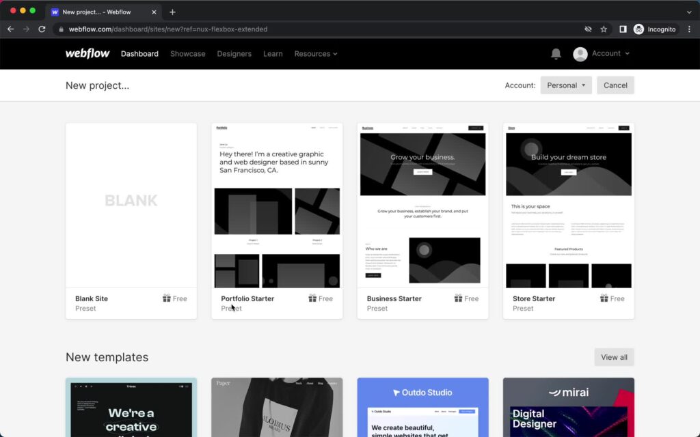Click the Portfolio Starter title
This screenshot has height=437, width=700.
tap(247, 298)
